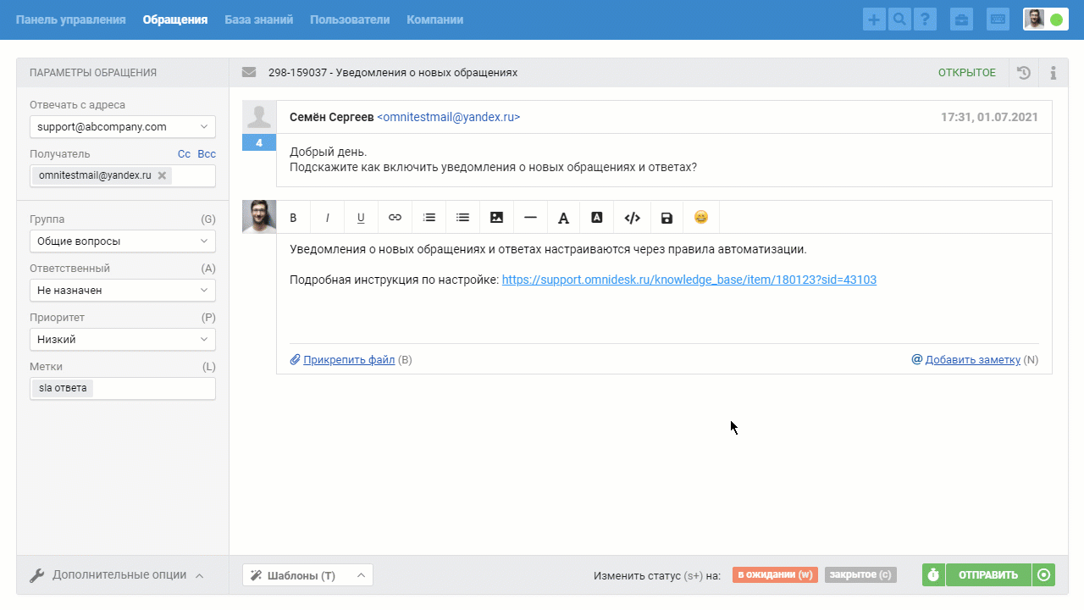Toggle bold formatting in the editor
The image size is (1084, 610).
tap(293, 218)
